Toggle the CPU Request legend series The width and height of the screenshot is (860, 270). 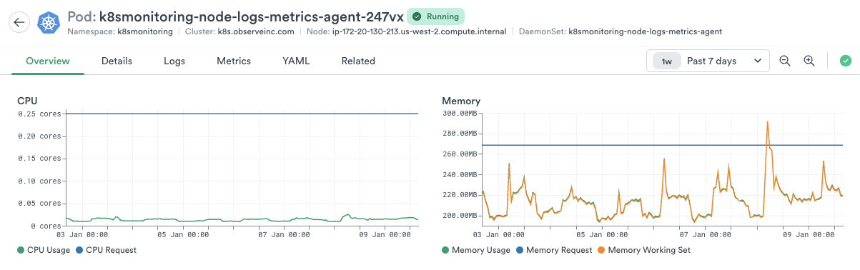[106, 250]
